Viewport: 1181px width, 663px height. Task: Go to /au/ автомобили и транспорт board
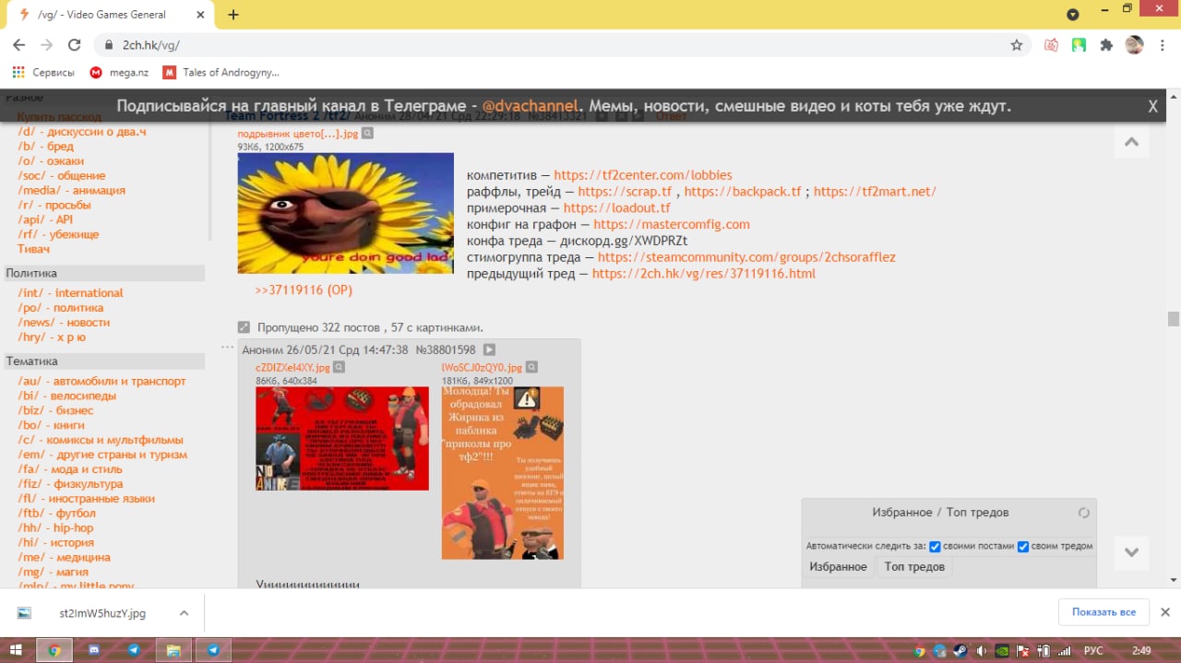pyautogui.click(x=101, y=382)
